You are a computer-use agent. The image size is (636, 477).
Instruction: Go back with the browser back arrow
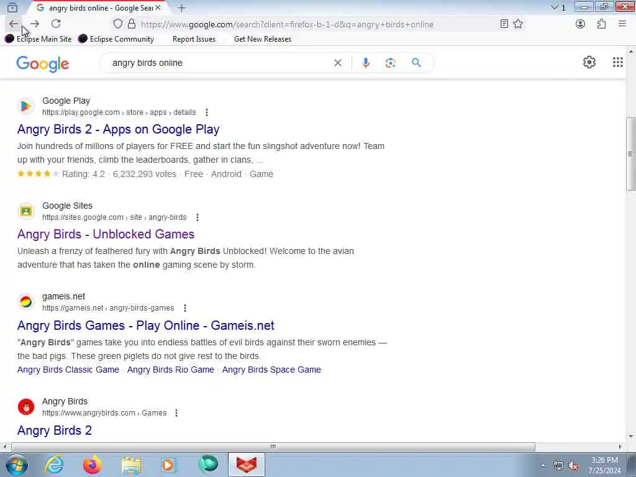point(14,24)
